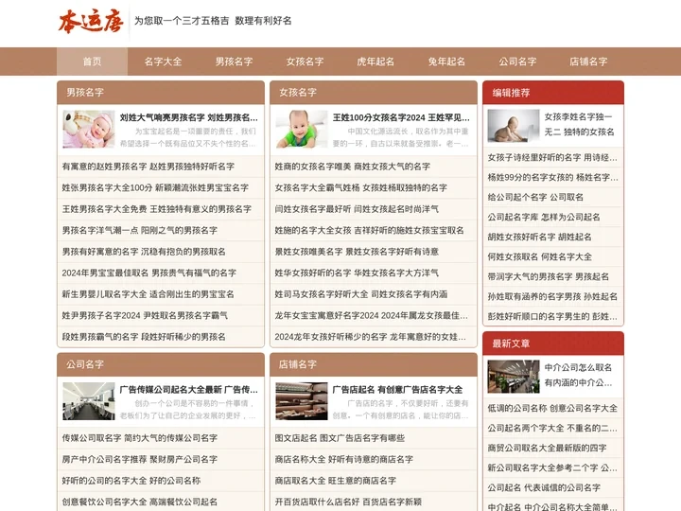Open the white office corridor thumbnail
Image resolution: width=681 pixels, height=511 pixels.
pos(89,401)
